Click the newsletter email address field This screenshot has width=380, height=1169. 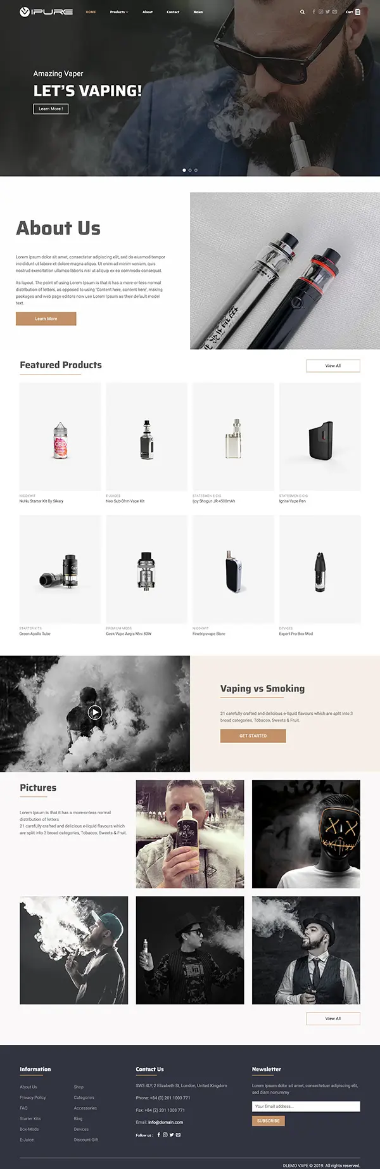click(306, 1106)
